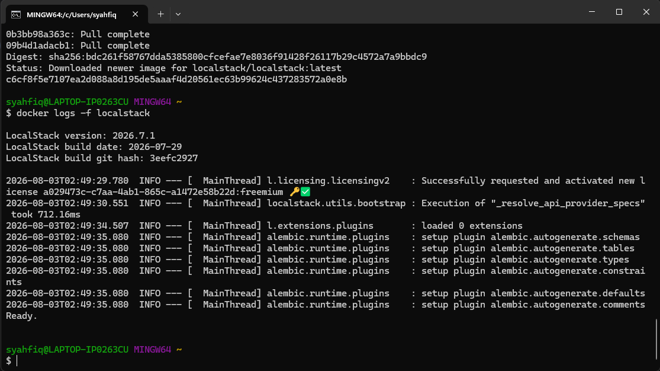Viewport: 660px width, 371px height.
Task: Click the 'localstack.utils.bootstrap' logger name
Action: pos(336,203)
